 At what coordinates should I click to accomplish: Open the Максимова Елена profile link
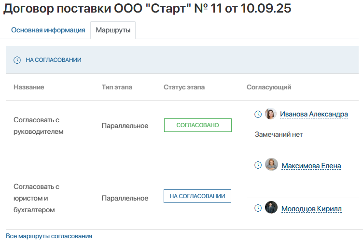(311, 166)
